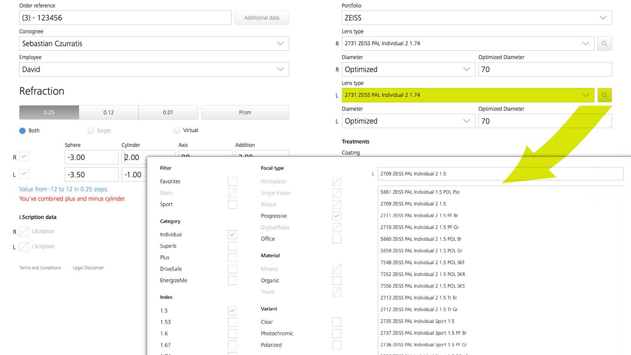The width and height of the screenshot is (631, 355).
Task: Check the Organic material checkbox
Action: [x=336, y=281]
